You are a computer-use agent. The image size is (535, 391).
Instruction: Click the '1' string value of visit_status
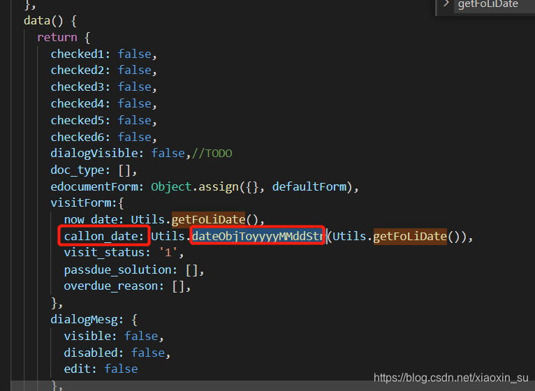pos(168,253)
